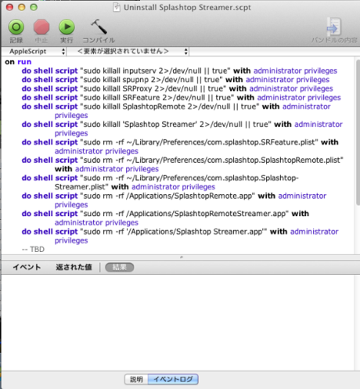Click the rm com.splashtop.SRFeature.plist line
This screenshot has height=389, width=360.
[180, 146]
